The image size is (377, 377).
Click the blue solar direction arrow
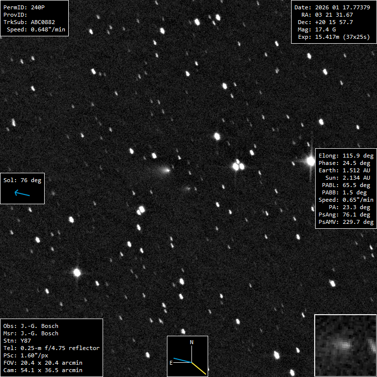pos(22,193)
